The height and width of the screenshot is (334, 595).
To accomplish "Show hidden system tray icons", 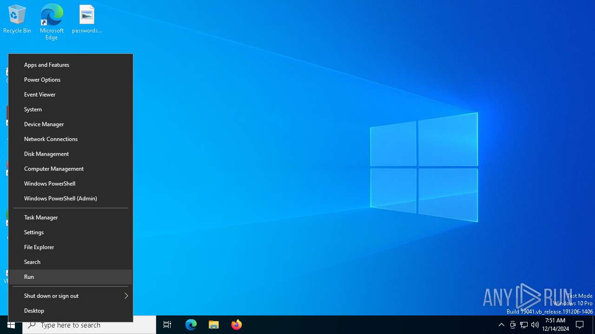I will pos(501,325).
